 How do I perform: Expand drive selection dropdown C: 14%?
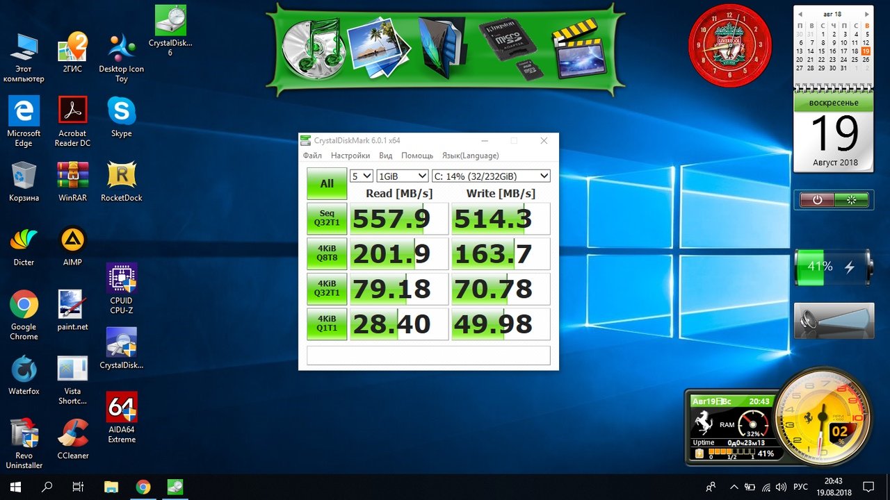point(491,176)
